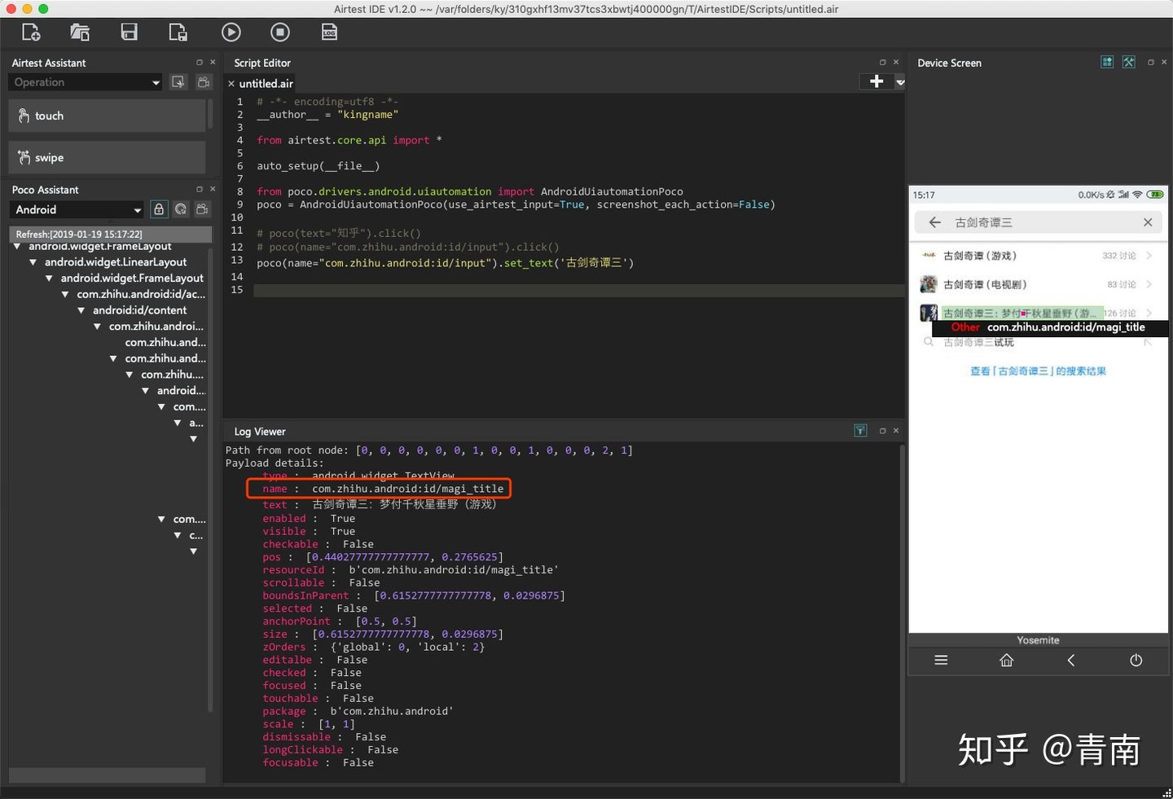
Task: Float the Script Editor panel
Action: (x=882, y=62)
